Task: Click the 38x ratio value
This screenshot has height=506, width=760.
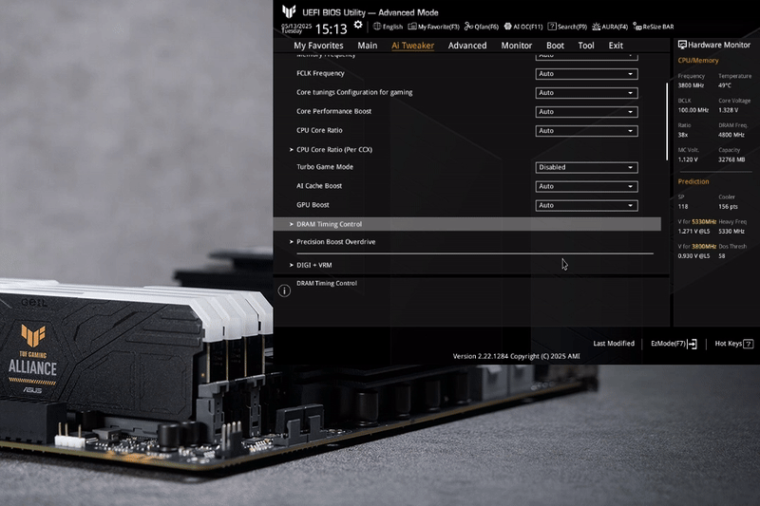Action: [x=683, y=135]
